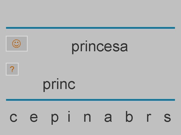This screenshot has height=135, width=181.
Task: Click the smiley face icon box
Action: [17, 44]
